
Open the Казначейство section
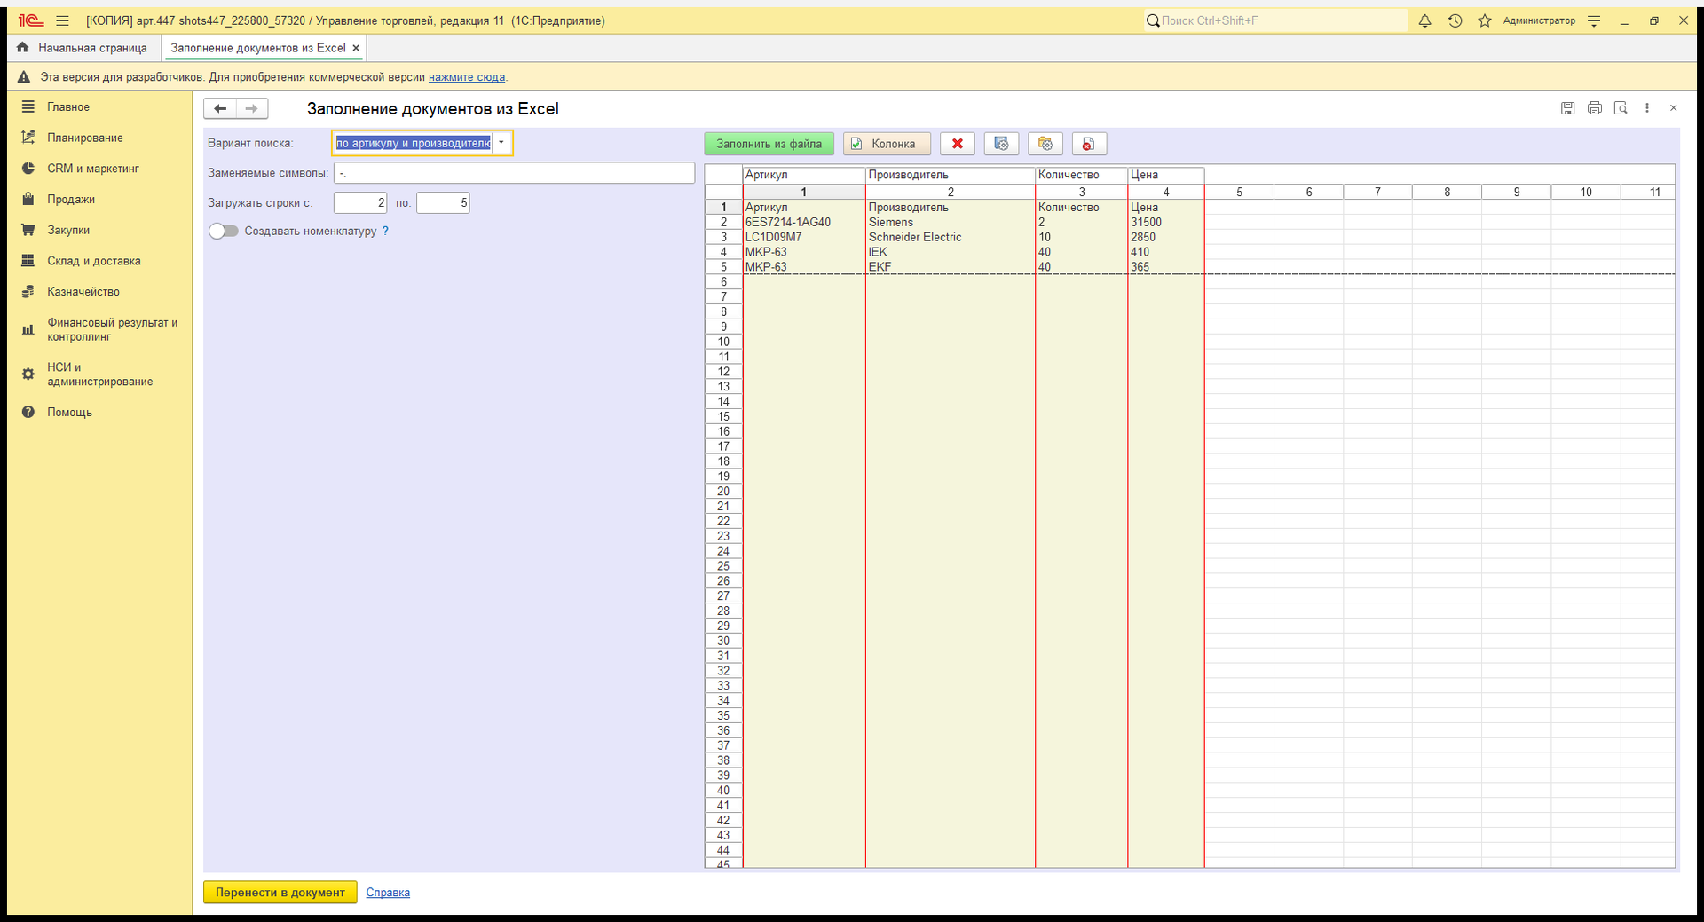[x=83, y=292]
